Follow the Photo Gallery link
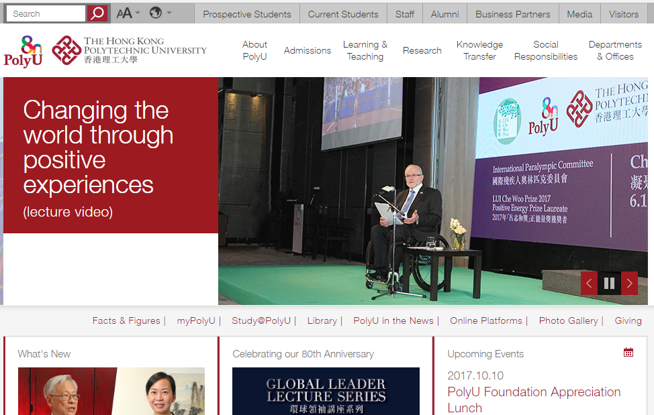This screenshot has height=415, width=654. point(569,320)
